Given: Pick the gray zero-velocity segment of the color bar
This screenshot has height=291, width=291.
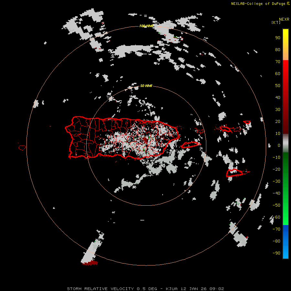Looking at the screenshot, I should coord(286,143).
